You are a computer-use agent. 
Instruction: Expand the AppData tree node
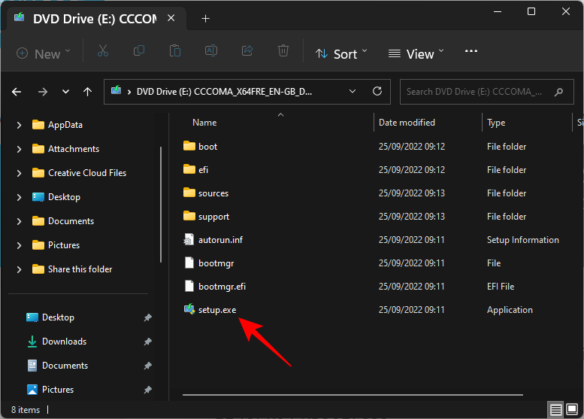(19, 125)
